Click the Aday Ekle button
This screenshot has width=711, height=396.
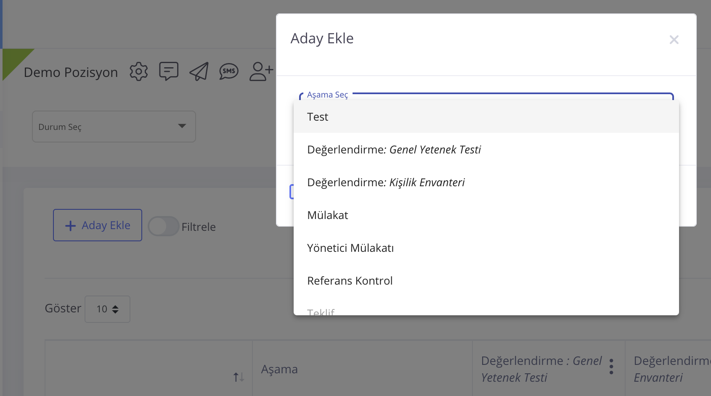click(x=98, y=225)
